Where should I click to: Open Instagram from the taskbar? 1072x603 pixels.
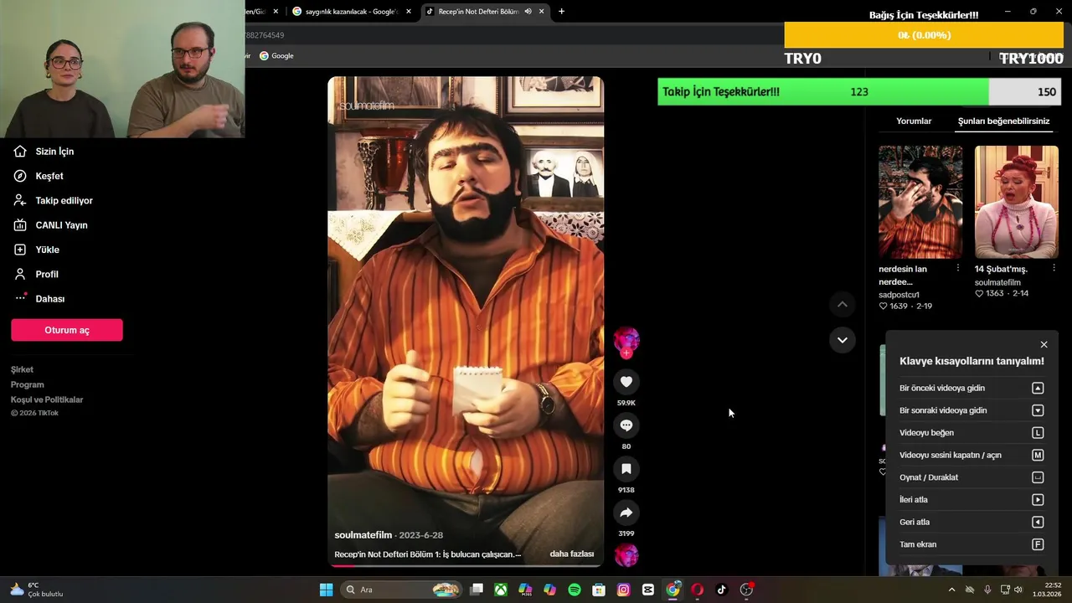(x=623, y=590)
